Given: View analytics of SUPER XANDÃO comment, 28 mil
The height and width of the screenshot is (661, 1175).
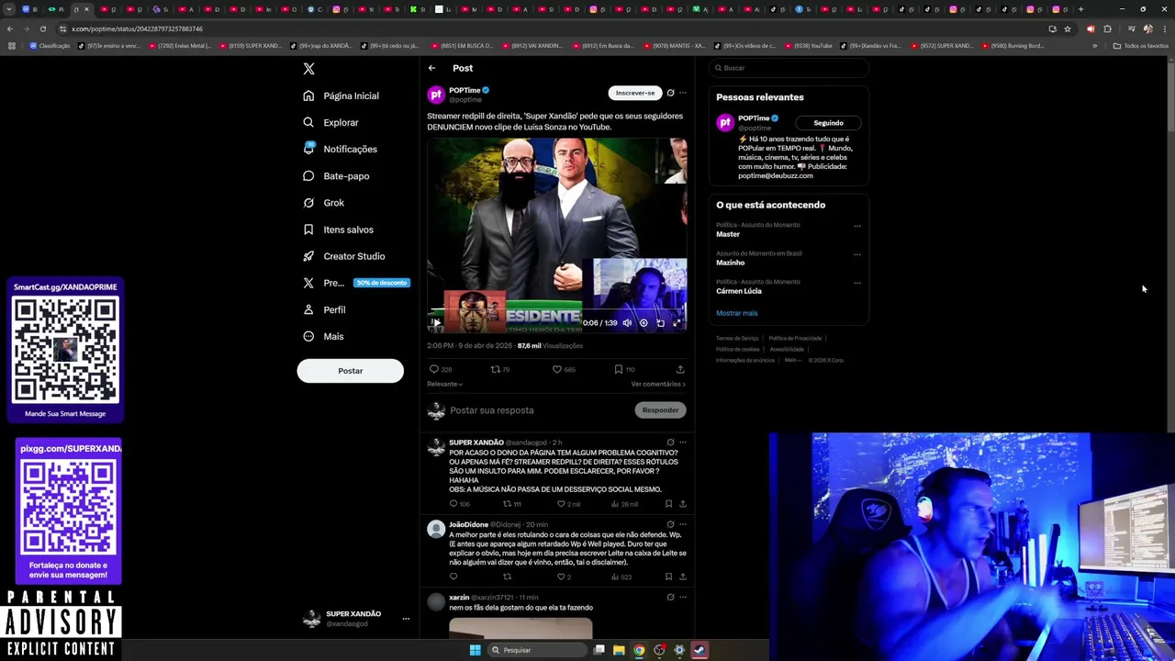Looking at the screenshot, I should 624,504.
